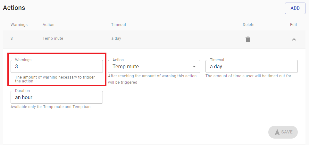Click the Warnings column header

19,25
